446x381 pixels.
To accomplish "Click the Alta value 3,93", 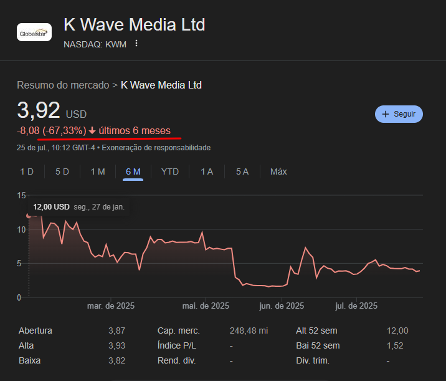I will click(x=116, y=345).
